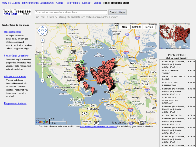This screenshot has width=196, height=147.
Task: Switch to Satellite view
Action: pyautogui.click(x=136, y=27)
